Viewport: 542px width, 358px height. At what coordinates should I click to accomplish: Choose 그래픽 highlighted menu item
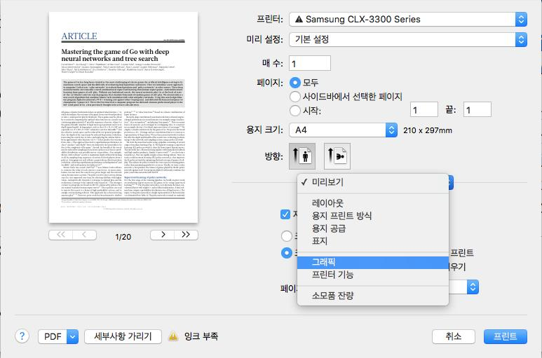(372, 263)
